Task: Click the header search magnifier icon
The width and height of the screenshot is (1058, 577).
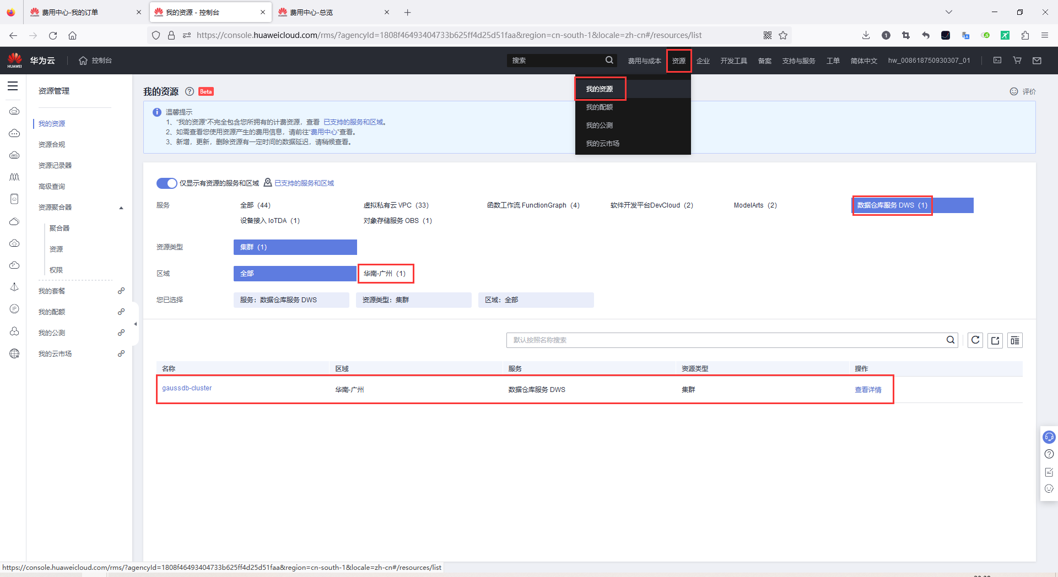Action: pyautogui.click(x=609, y=60)
